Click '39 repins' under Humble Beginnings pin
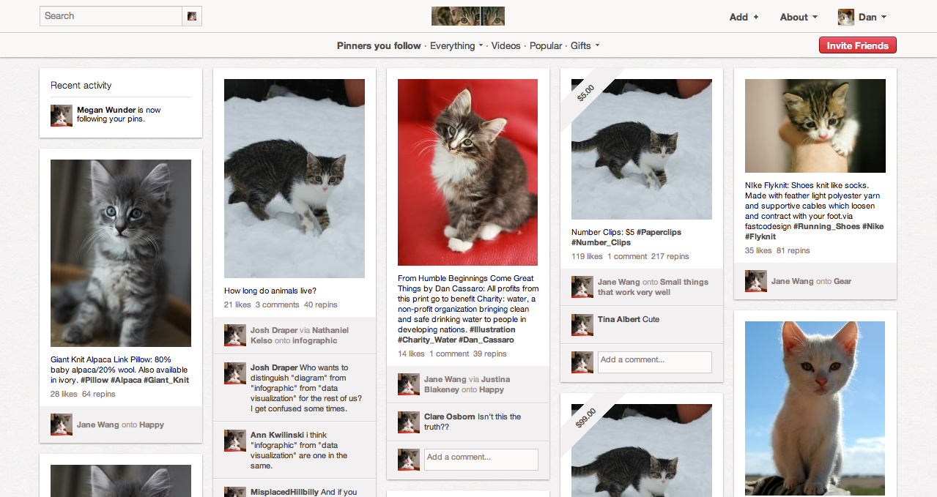The width and height of the screenshot is (937, 497). pyautogui.click(x=490, y=354)
